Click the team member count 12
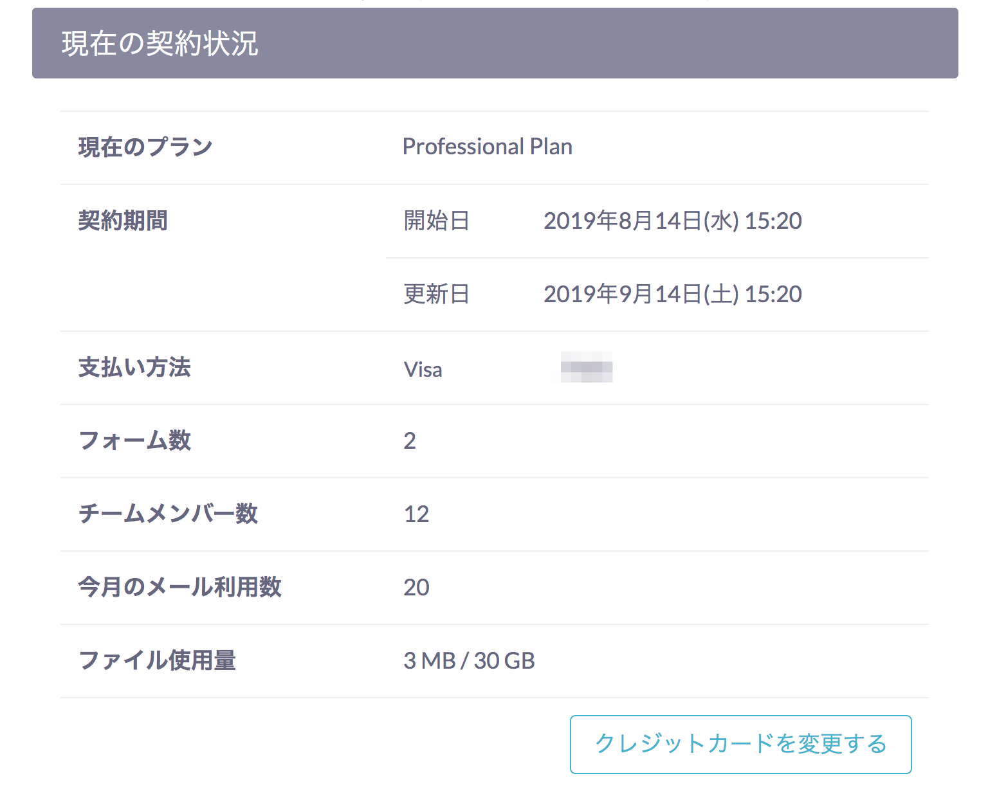The height and width of the screenshot is (796, 997). tap(416, 514)
